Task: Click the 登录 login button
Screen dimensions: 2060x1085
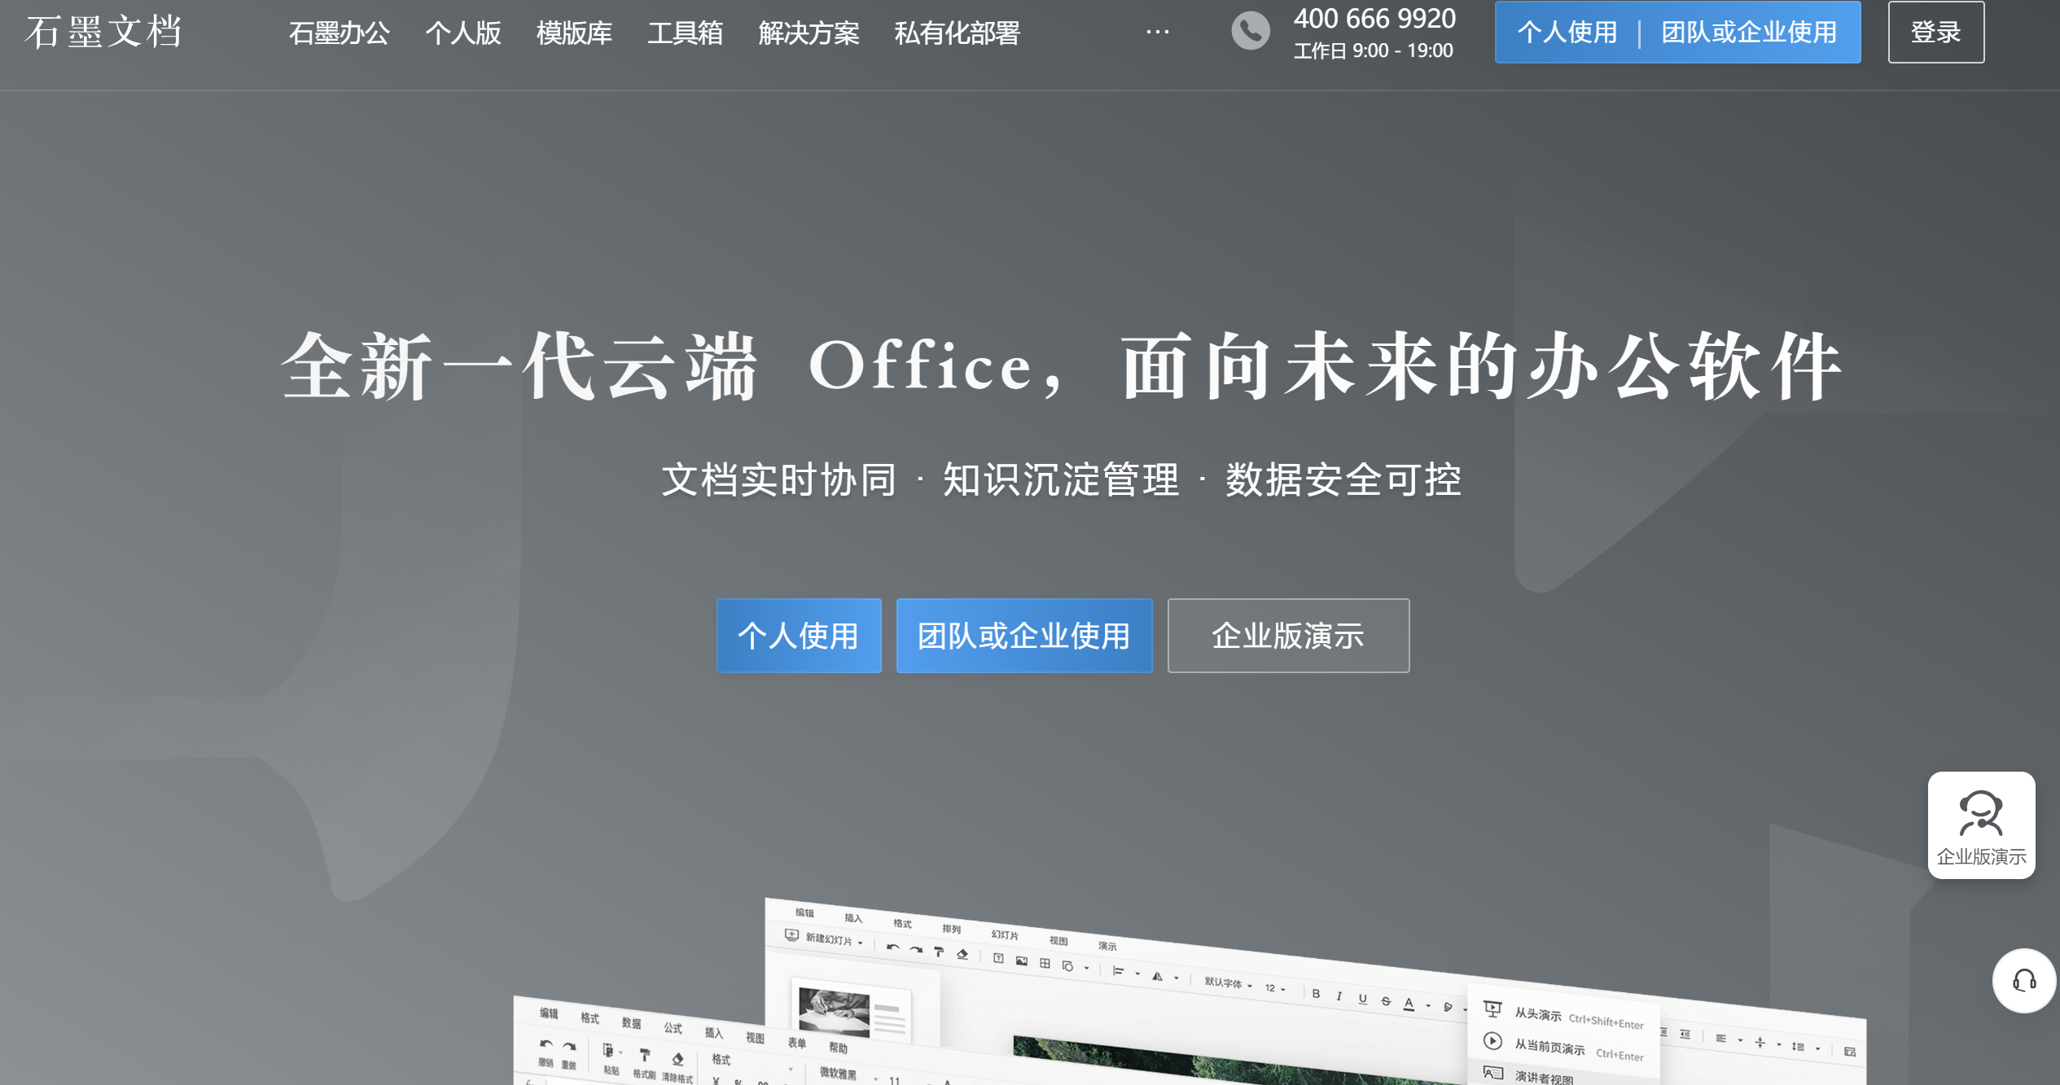Action: pos(1936,33)
